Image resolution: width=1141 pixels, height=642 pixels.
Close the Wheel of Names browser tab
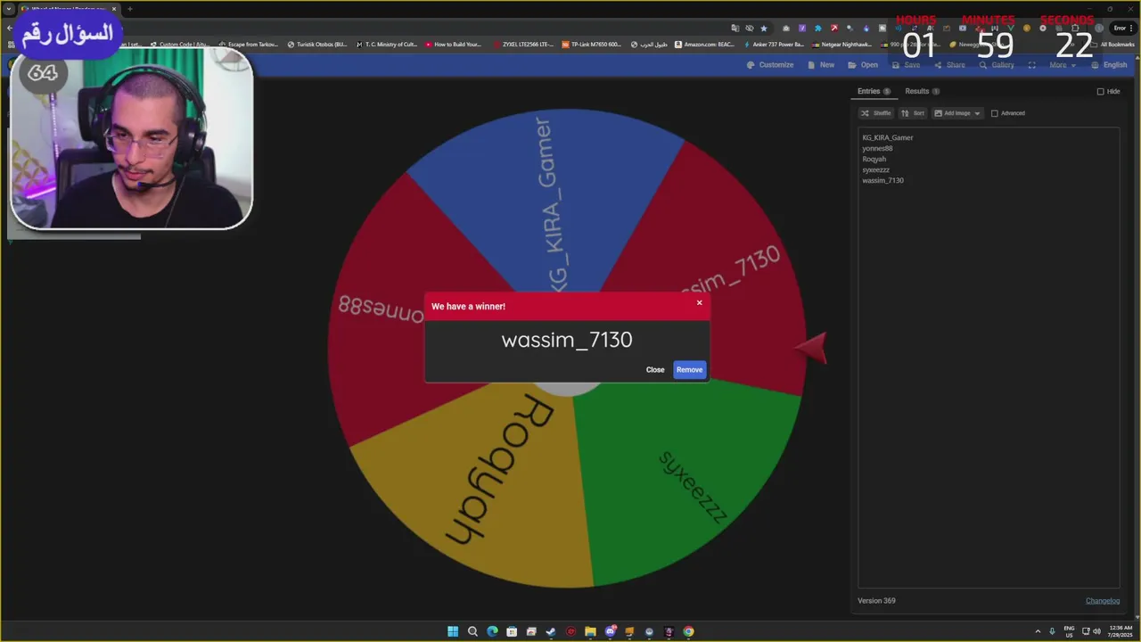(x=114, y=9)
